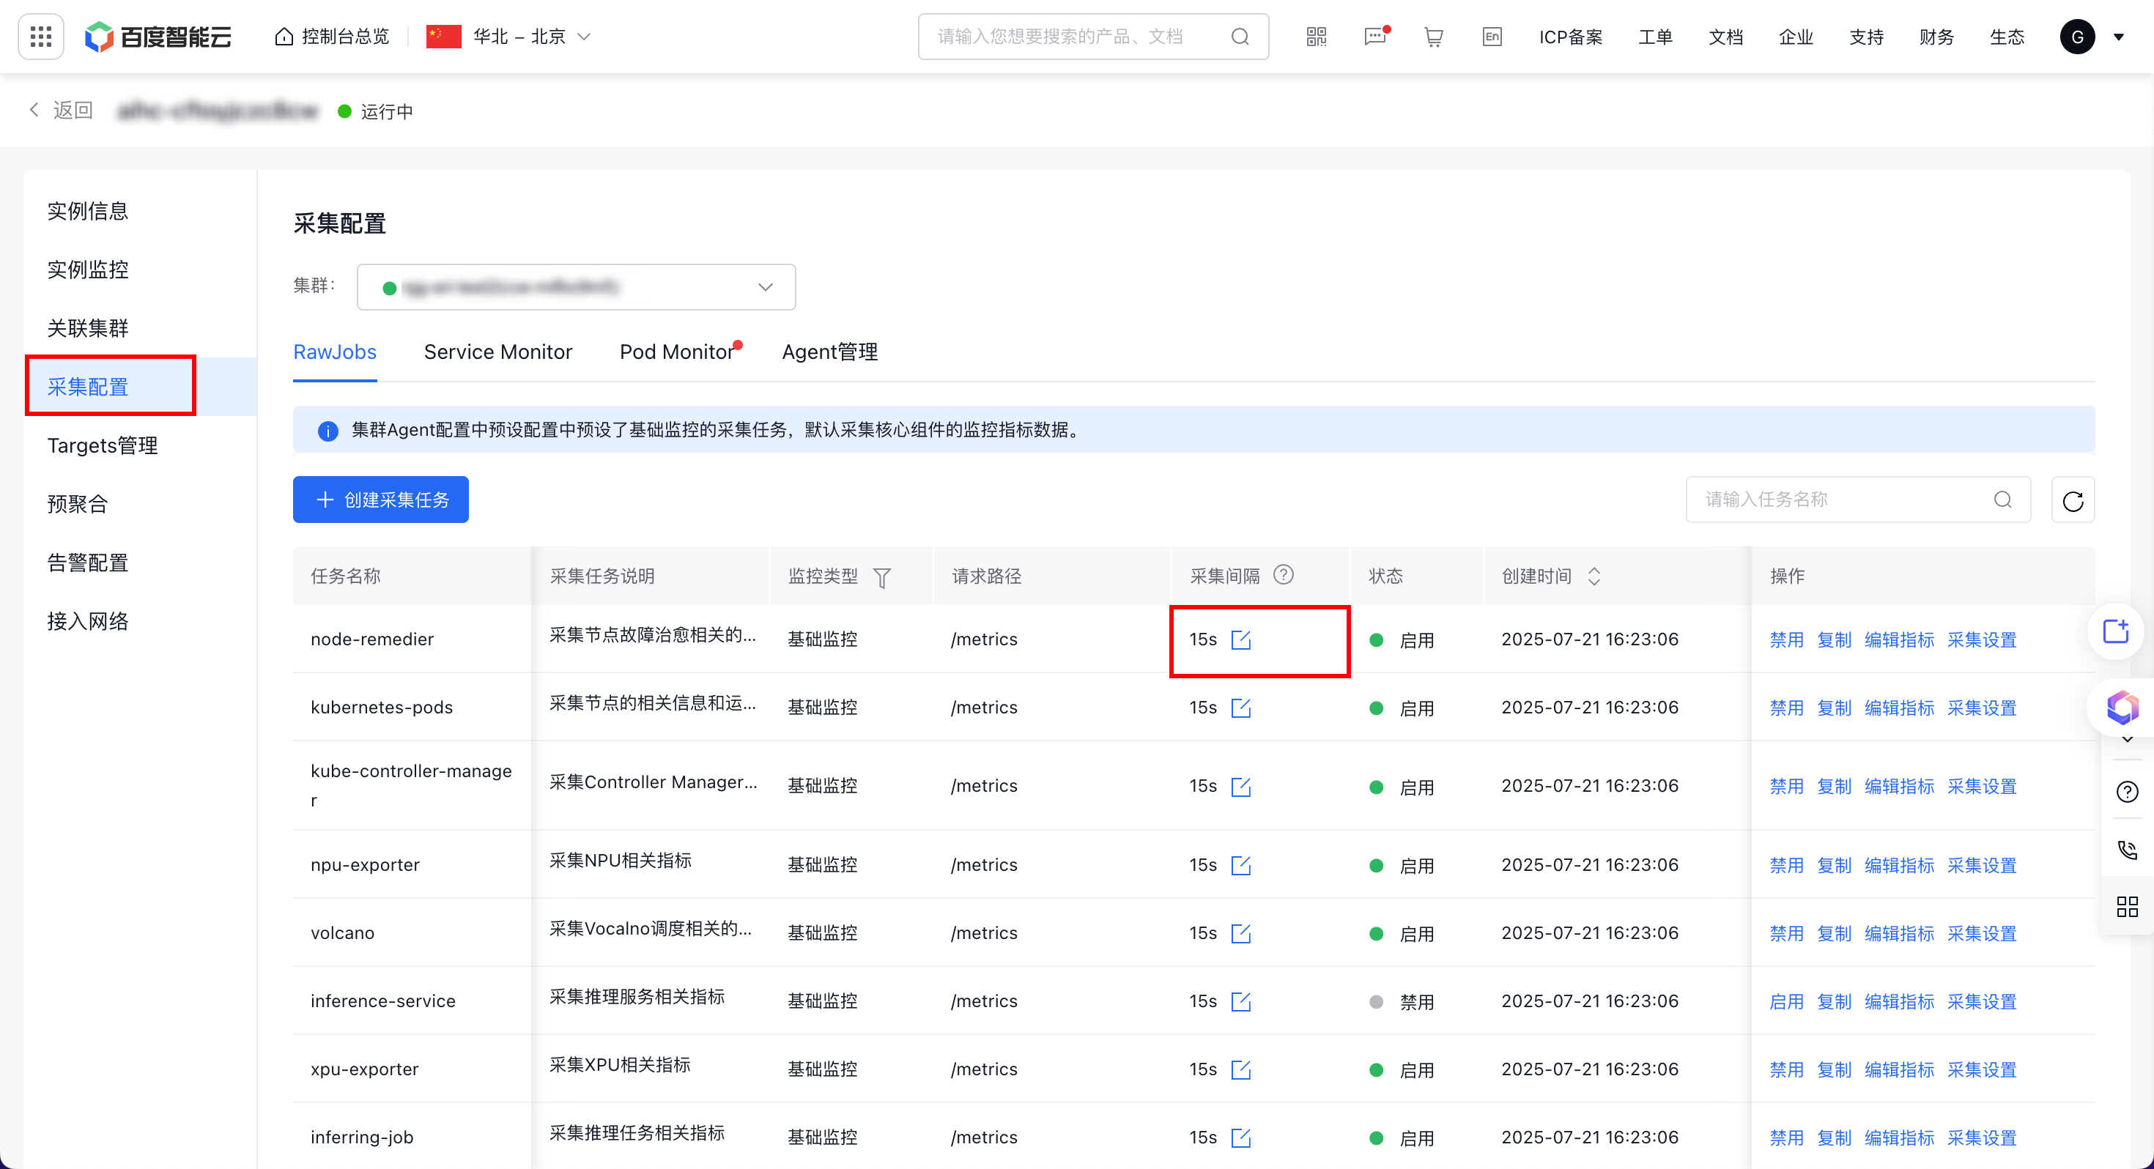Open the messages icon with red dot
This screenshot has height=1169, width=2154.
(1375, 37)
